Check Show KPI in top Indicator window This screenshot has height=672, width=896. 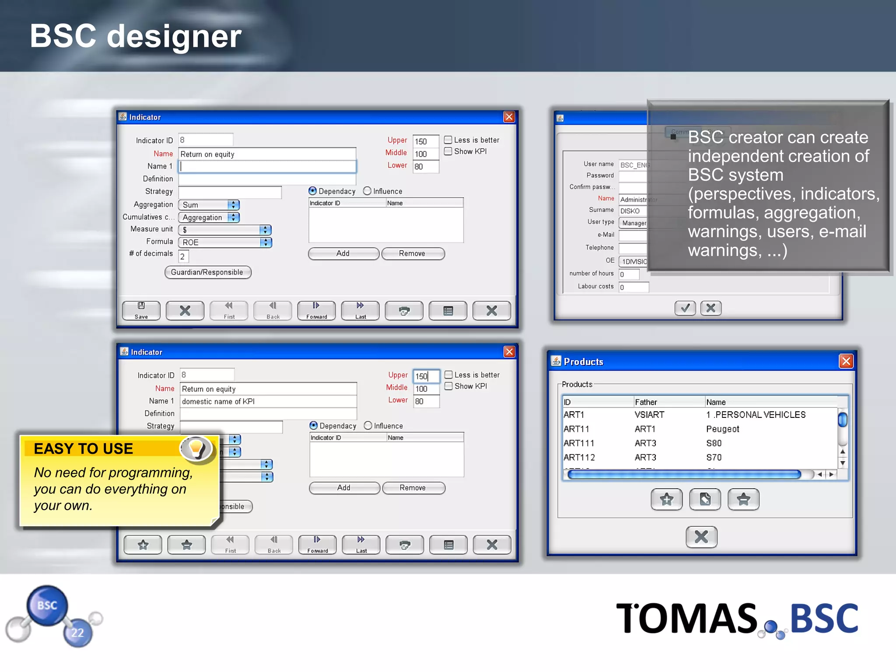tap(448, 151)
